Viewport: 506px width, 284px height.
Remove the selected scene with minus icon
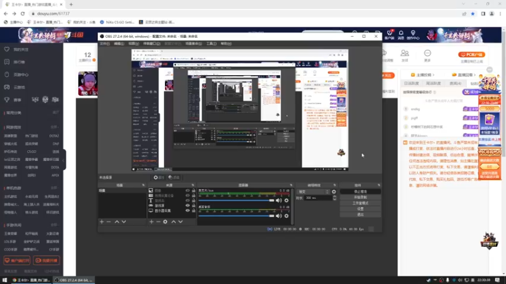tap(109, 222)
